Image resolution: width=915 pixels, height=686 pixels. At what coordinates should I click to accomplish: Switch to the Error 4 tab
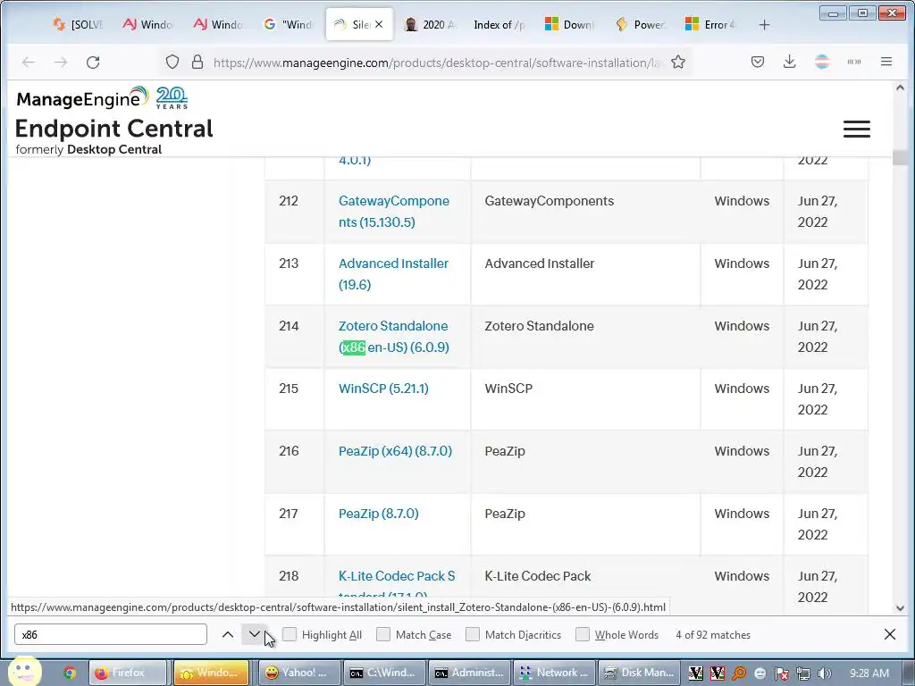click(710, 24)
